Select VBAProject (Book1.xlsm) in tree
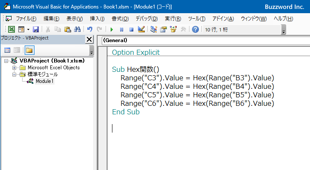Screen dimensions: 310x170 coord(52,61)
